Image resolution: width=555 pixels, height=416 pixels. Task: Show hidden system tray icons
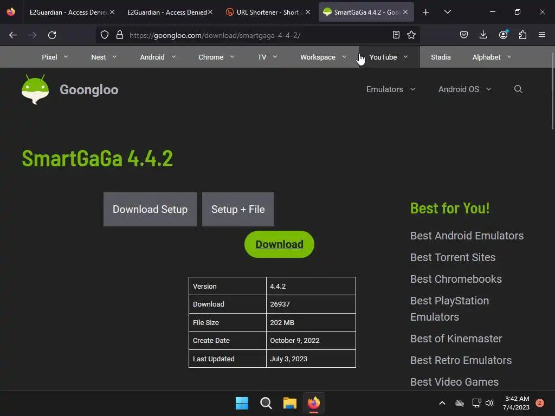[442, 403]
